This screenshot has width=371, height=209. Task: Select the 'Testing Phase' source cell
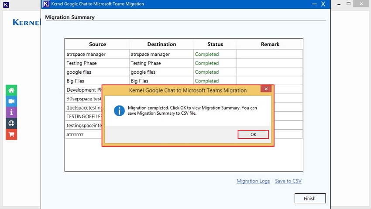tap(97, 63)
